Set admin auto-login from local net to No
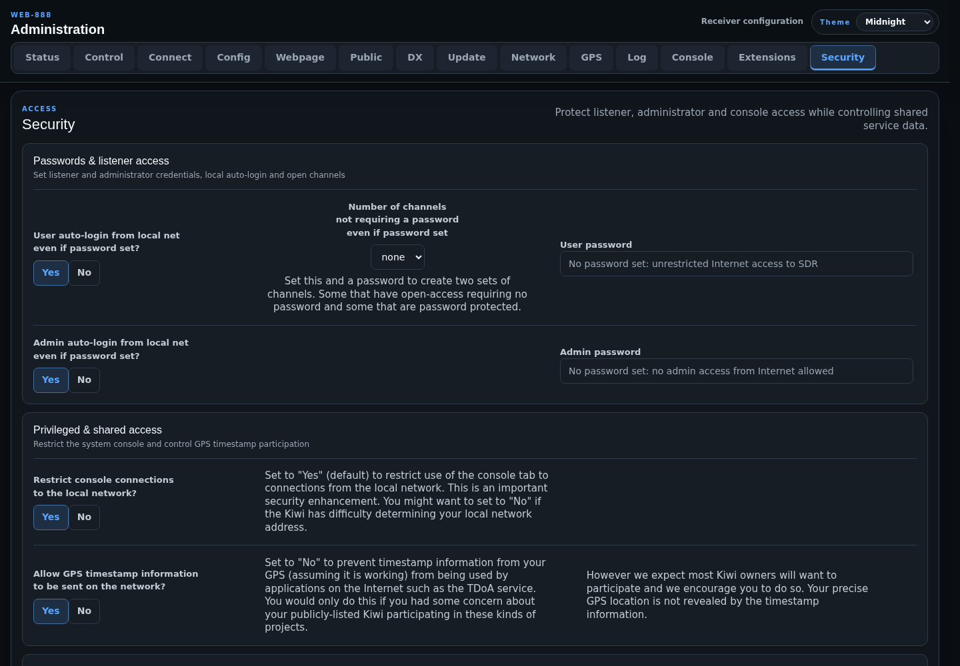Viewport: 960px width, 666px height. [84, 380]
